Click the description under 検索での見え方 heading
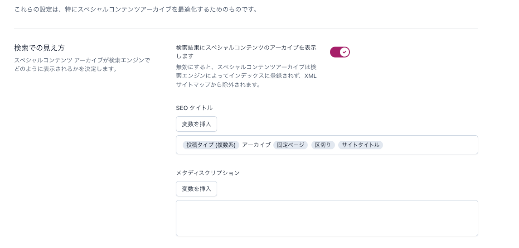This screenshot has width=519, height=248. 82,64
